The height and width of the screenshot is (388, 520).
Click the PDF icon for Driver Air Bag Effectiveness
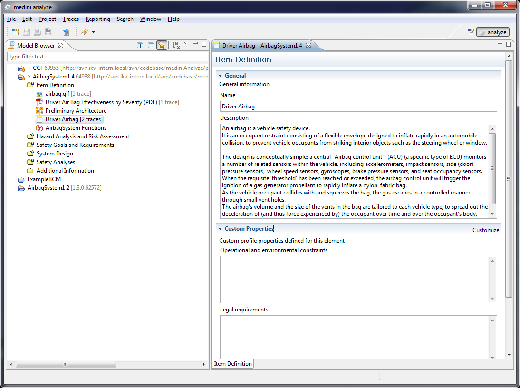click(x=39, y=102)
